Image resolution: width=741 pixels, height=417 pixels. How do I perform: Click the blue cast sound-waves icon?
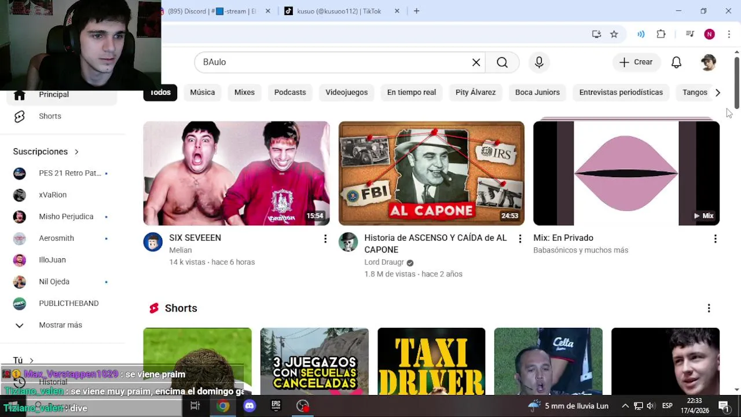(x=641, y=34)
